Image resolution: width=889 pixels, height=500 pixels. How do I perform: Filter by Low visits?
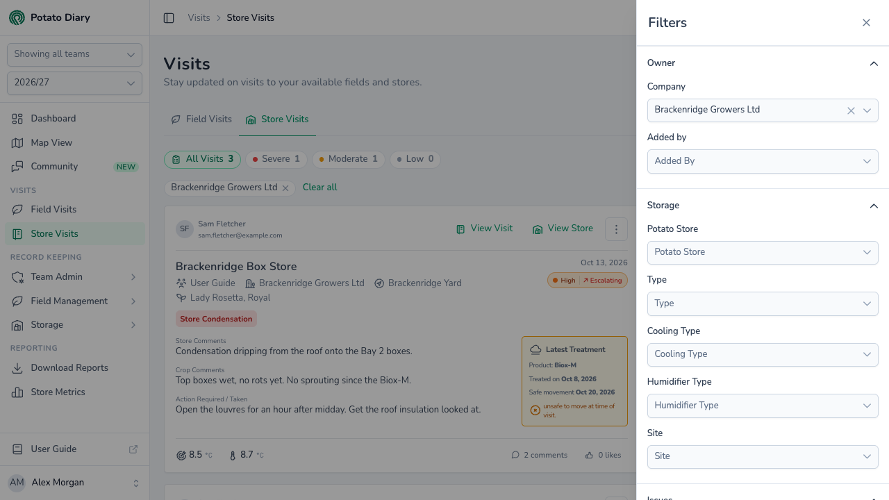[x=415, y=160]
